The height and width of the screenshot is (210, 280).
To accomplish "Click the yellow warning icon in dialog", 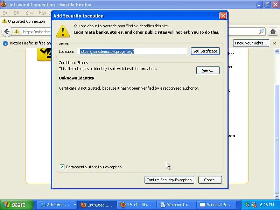I will [x=63, y=31].
